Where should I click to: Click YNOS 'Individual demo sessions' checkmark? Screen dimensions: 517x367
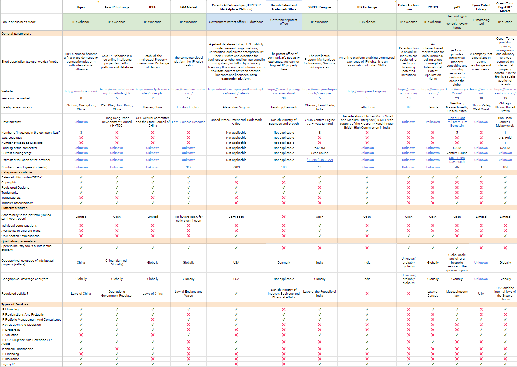(320, 226)
